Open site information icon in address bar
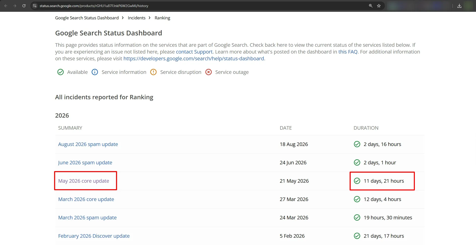 [35, 6]
